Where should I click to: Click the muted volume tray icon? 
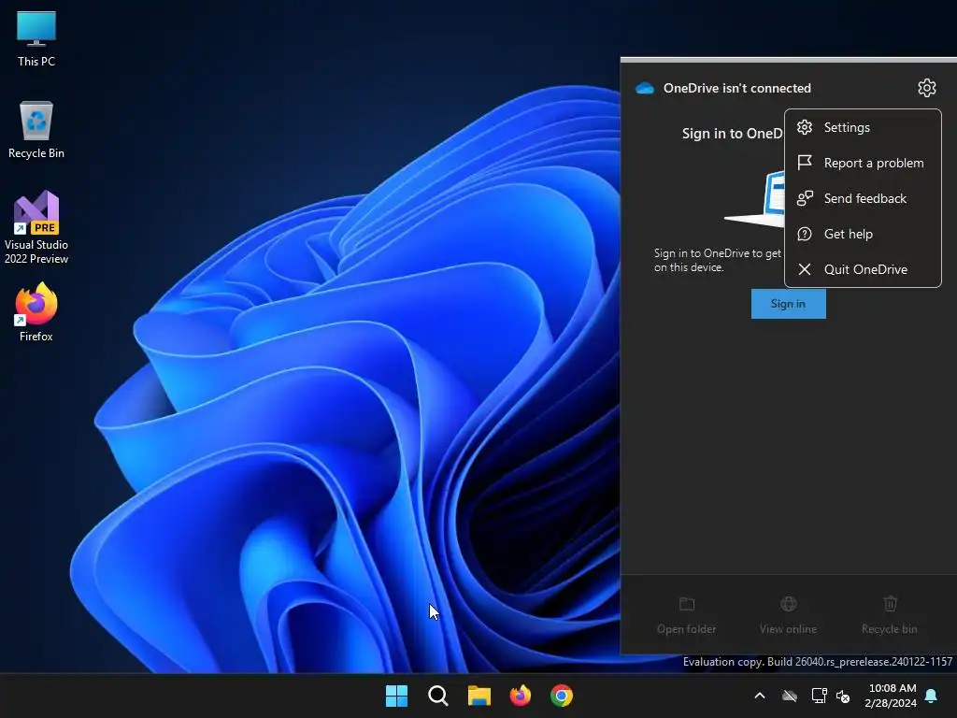tap(843, 696)
